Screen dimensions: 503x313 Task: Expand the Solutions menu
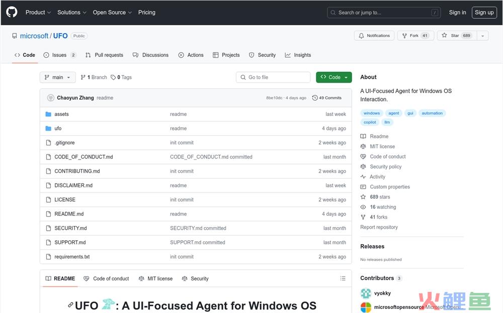[x=72, y=12]
